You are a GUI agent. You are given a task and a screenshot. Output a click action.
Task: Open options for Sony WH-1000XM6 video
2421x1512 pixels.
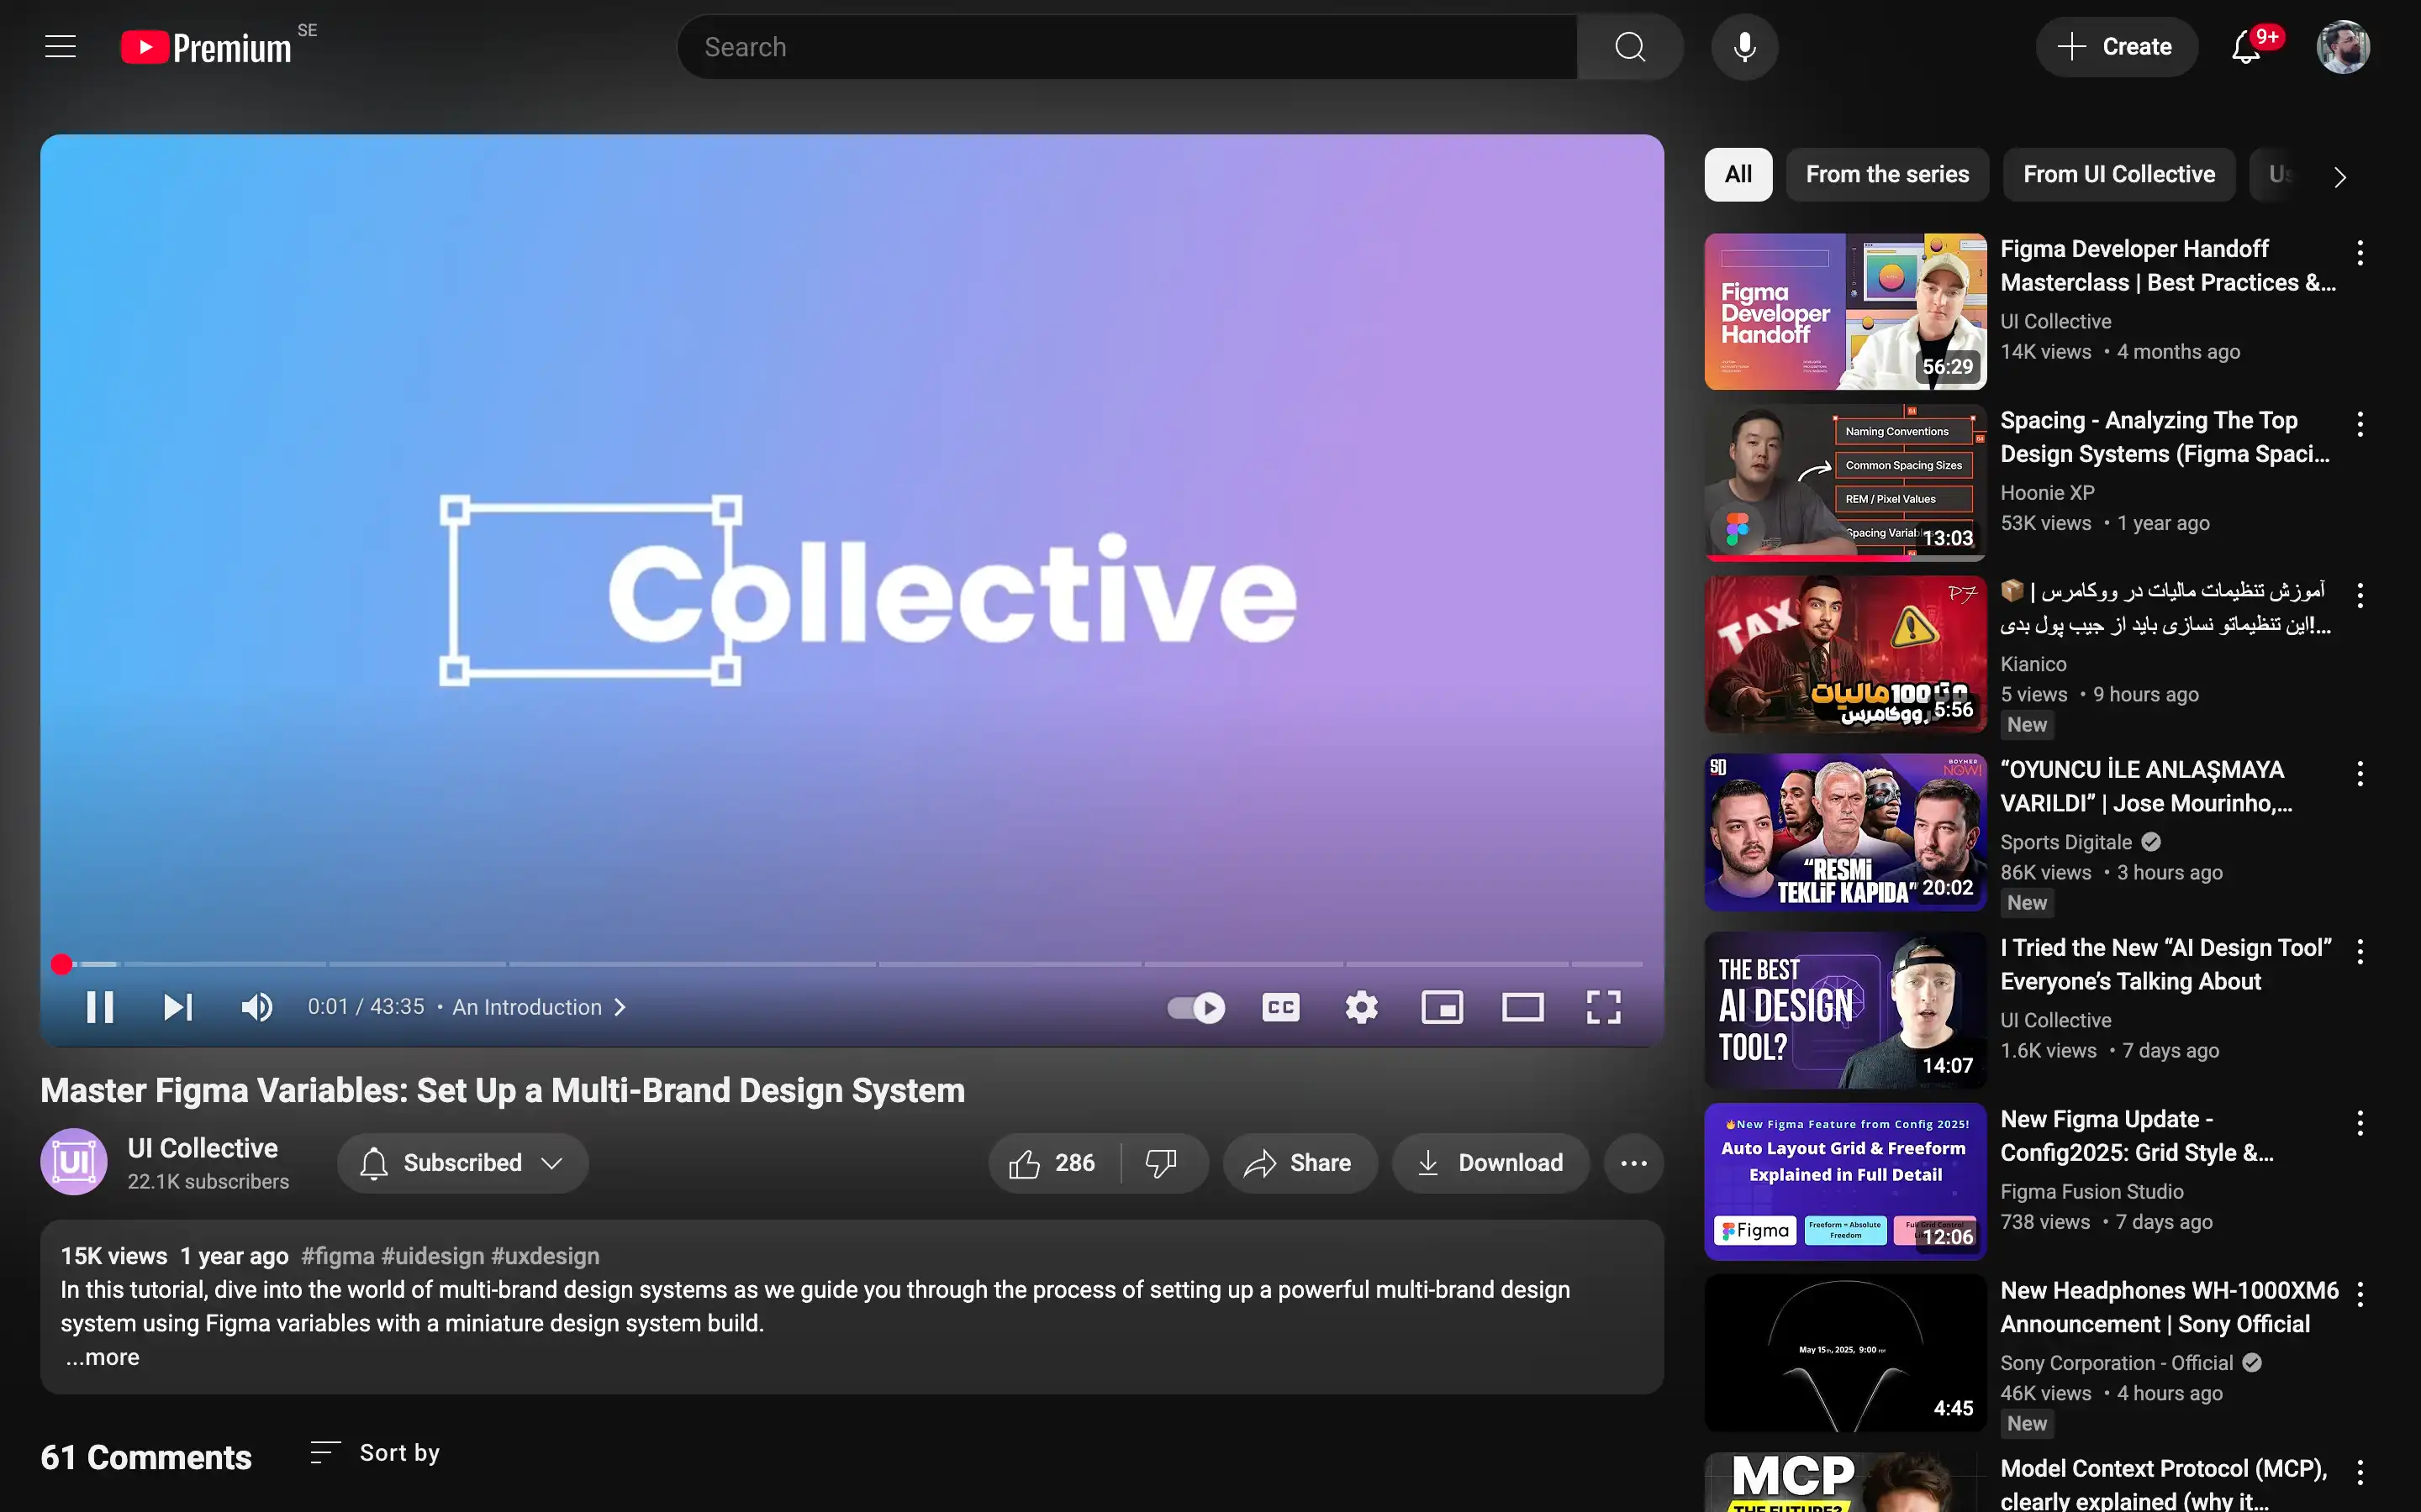click(2360, 1294)
